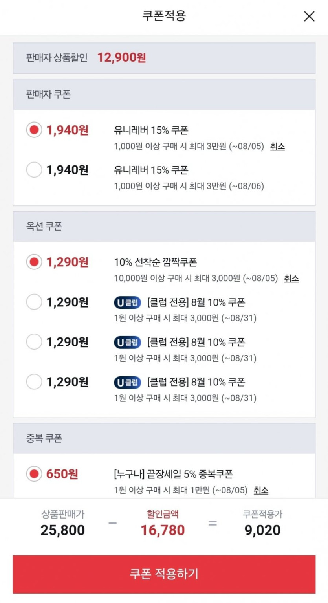This screenshot has width=328, height=603.
Task: Click the second U클럽 badge icon
Action: [x=128, y=342]
